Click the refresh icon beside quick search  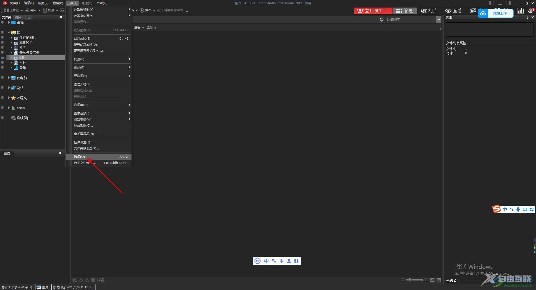(x=382, y=20)
